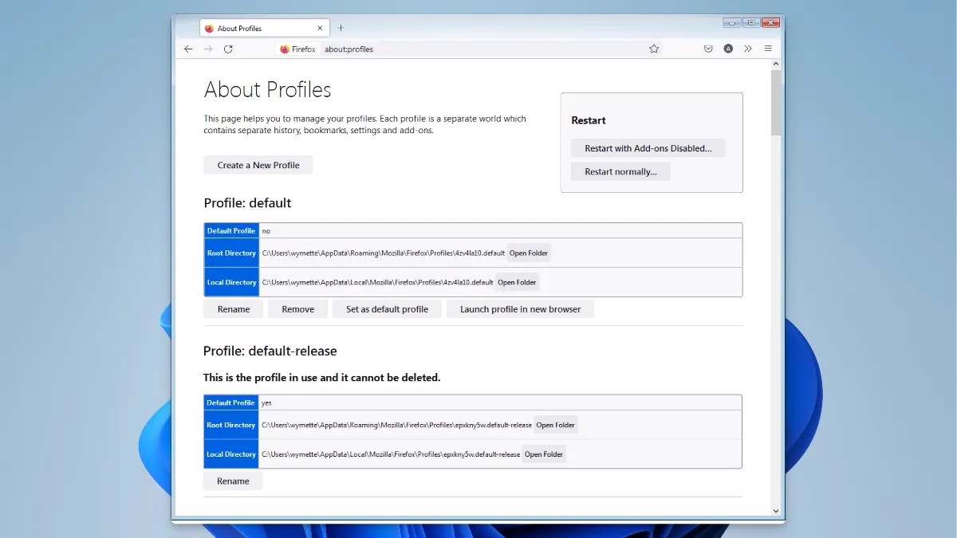Set default profile as the default
The width and height of the screenshot is (957, 538).
tap(387, 309)
